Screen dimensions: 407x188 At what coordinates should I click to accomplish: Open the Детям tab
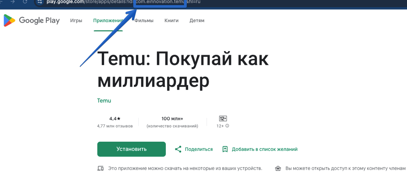click(x=197, y=21)
